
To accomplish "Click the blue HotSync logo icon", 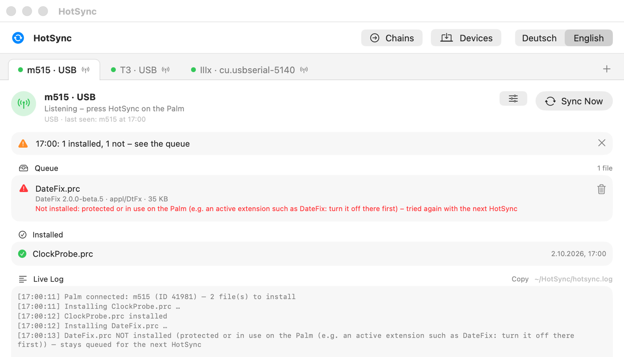I will pos(18,38).
